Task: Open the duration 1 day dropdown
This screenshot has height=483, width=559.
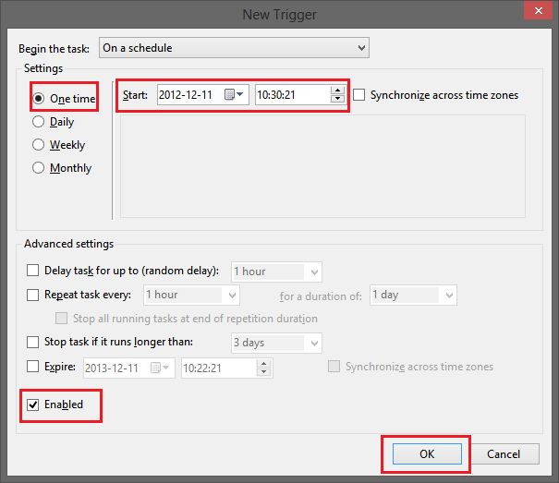Action: [413, 296]
